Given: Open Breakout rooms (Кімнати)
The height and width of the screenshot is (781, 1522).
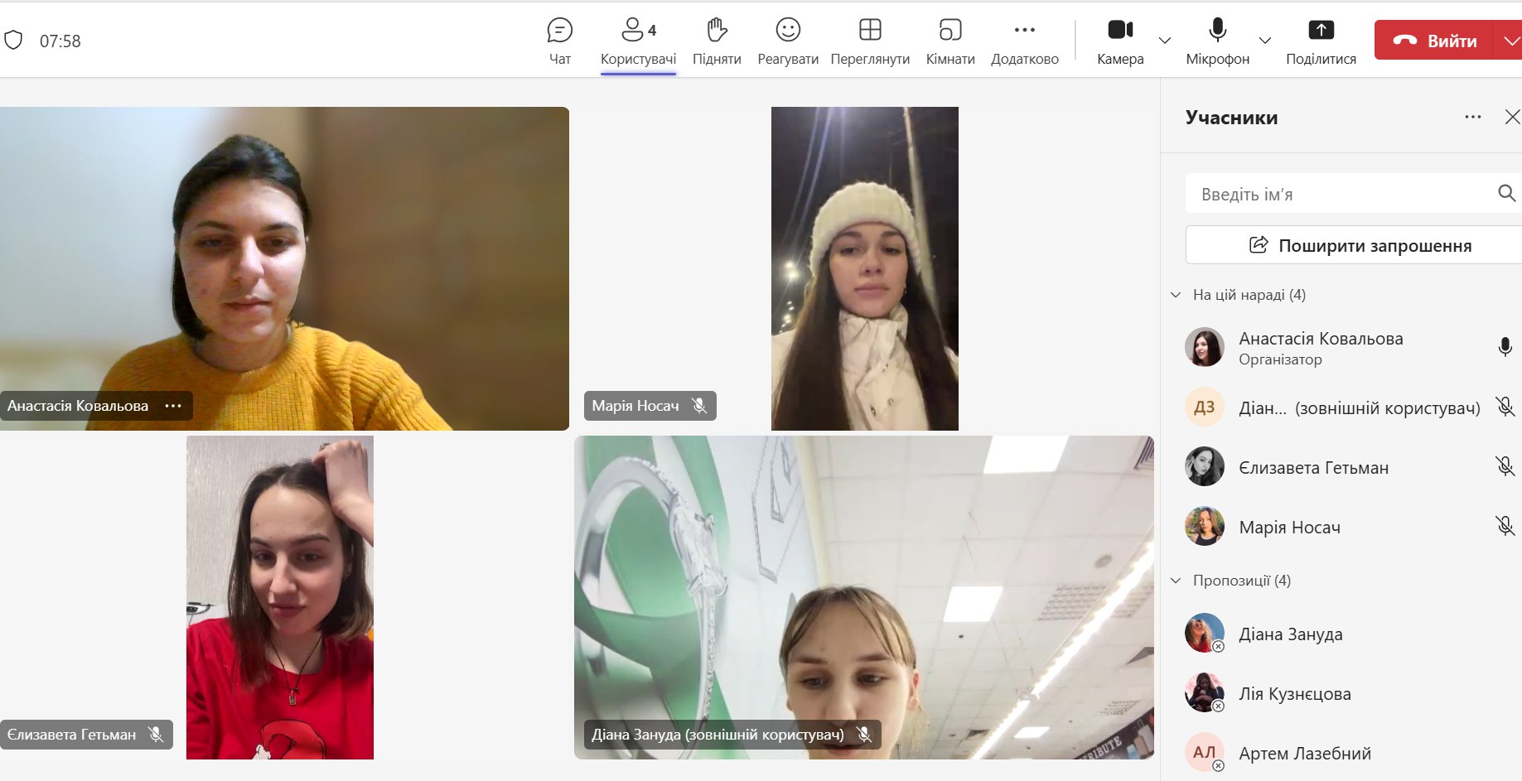Looking at the screenshot, I should pos(949,31).
